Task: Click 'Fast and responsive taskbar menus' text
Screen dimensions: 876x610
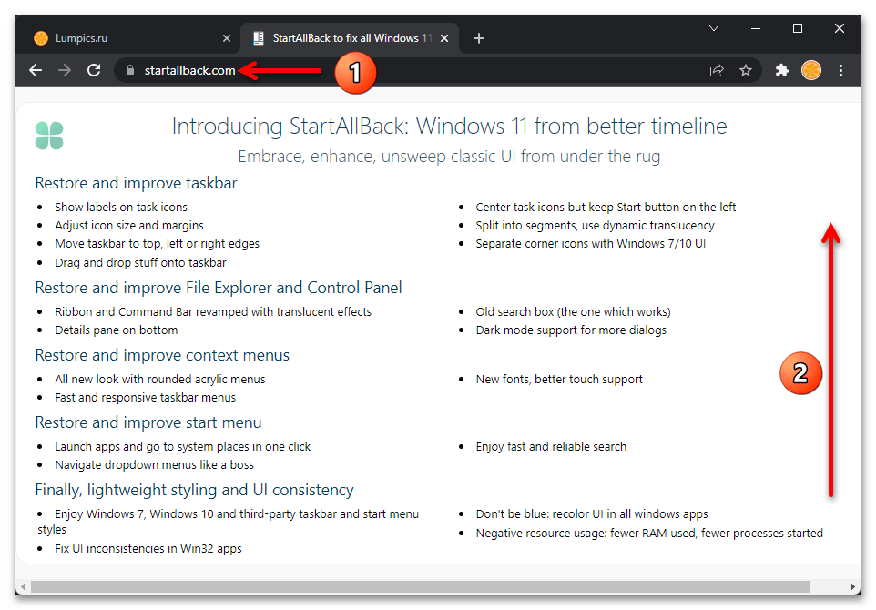Action: point(146,398)
